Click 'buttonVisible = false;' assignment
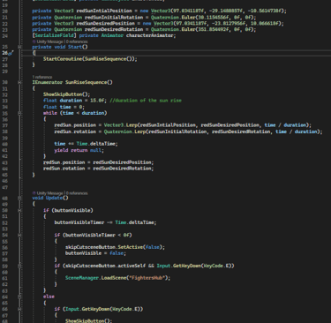 click(95, 253)
